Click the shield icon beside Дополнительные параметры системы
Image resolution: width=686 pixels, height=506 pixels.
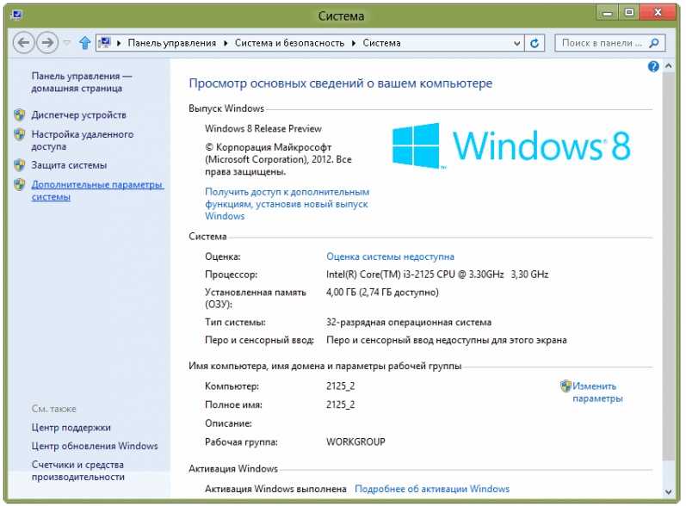[x=19, y=184]
